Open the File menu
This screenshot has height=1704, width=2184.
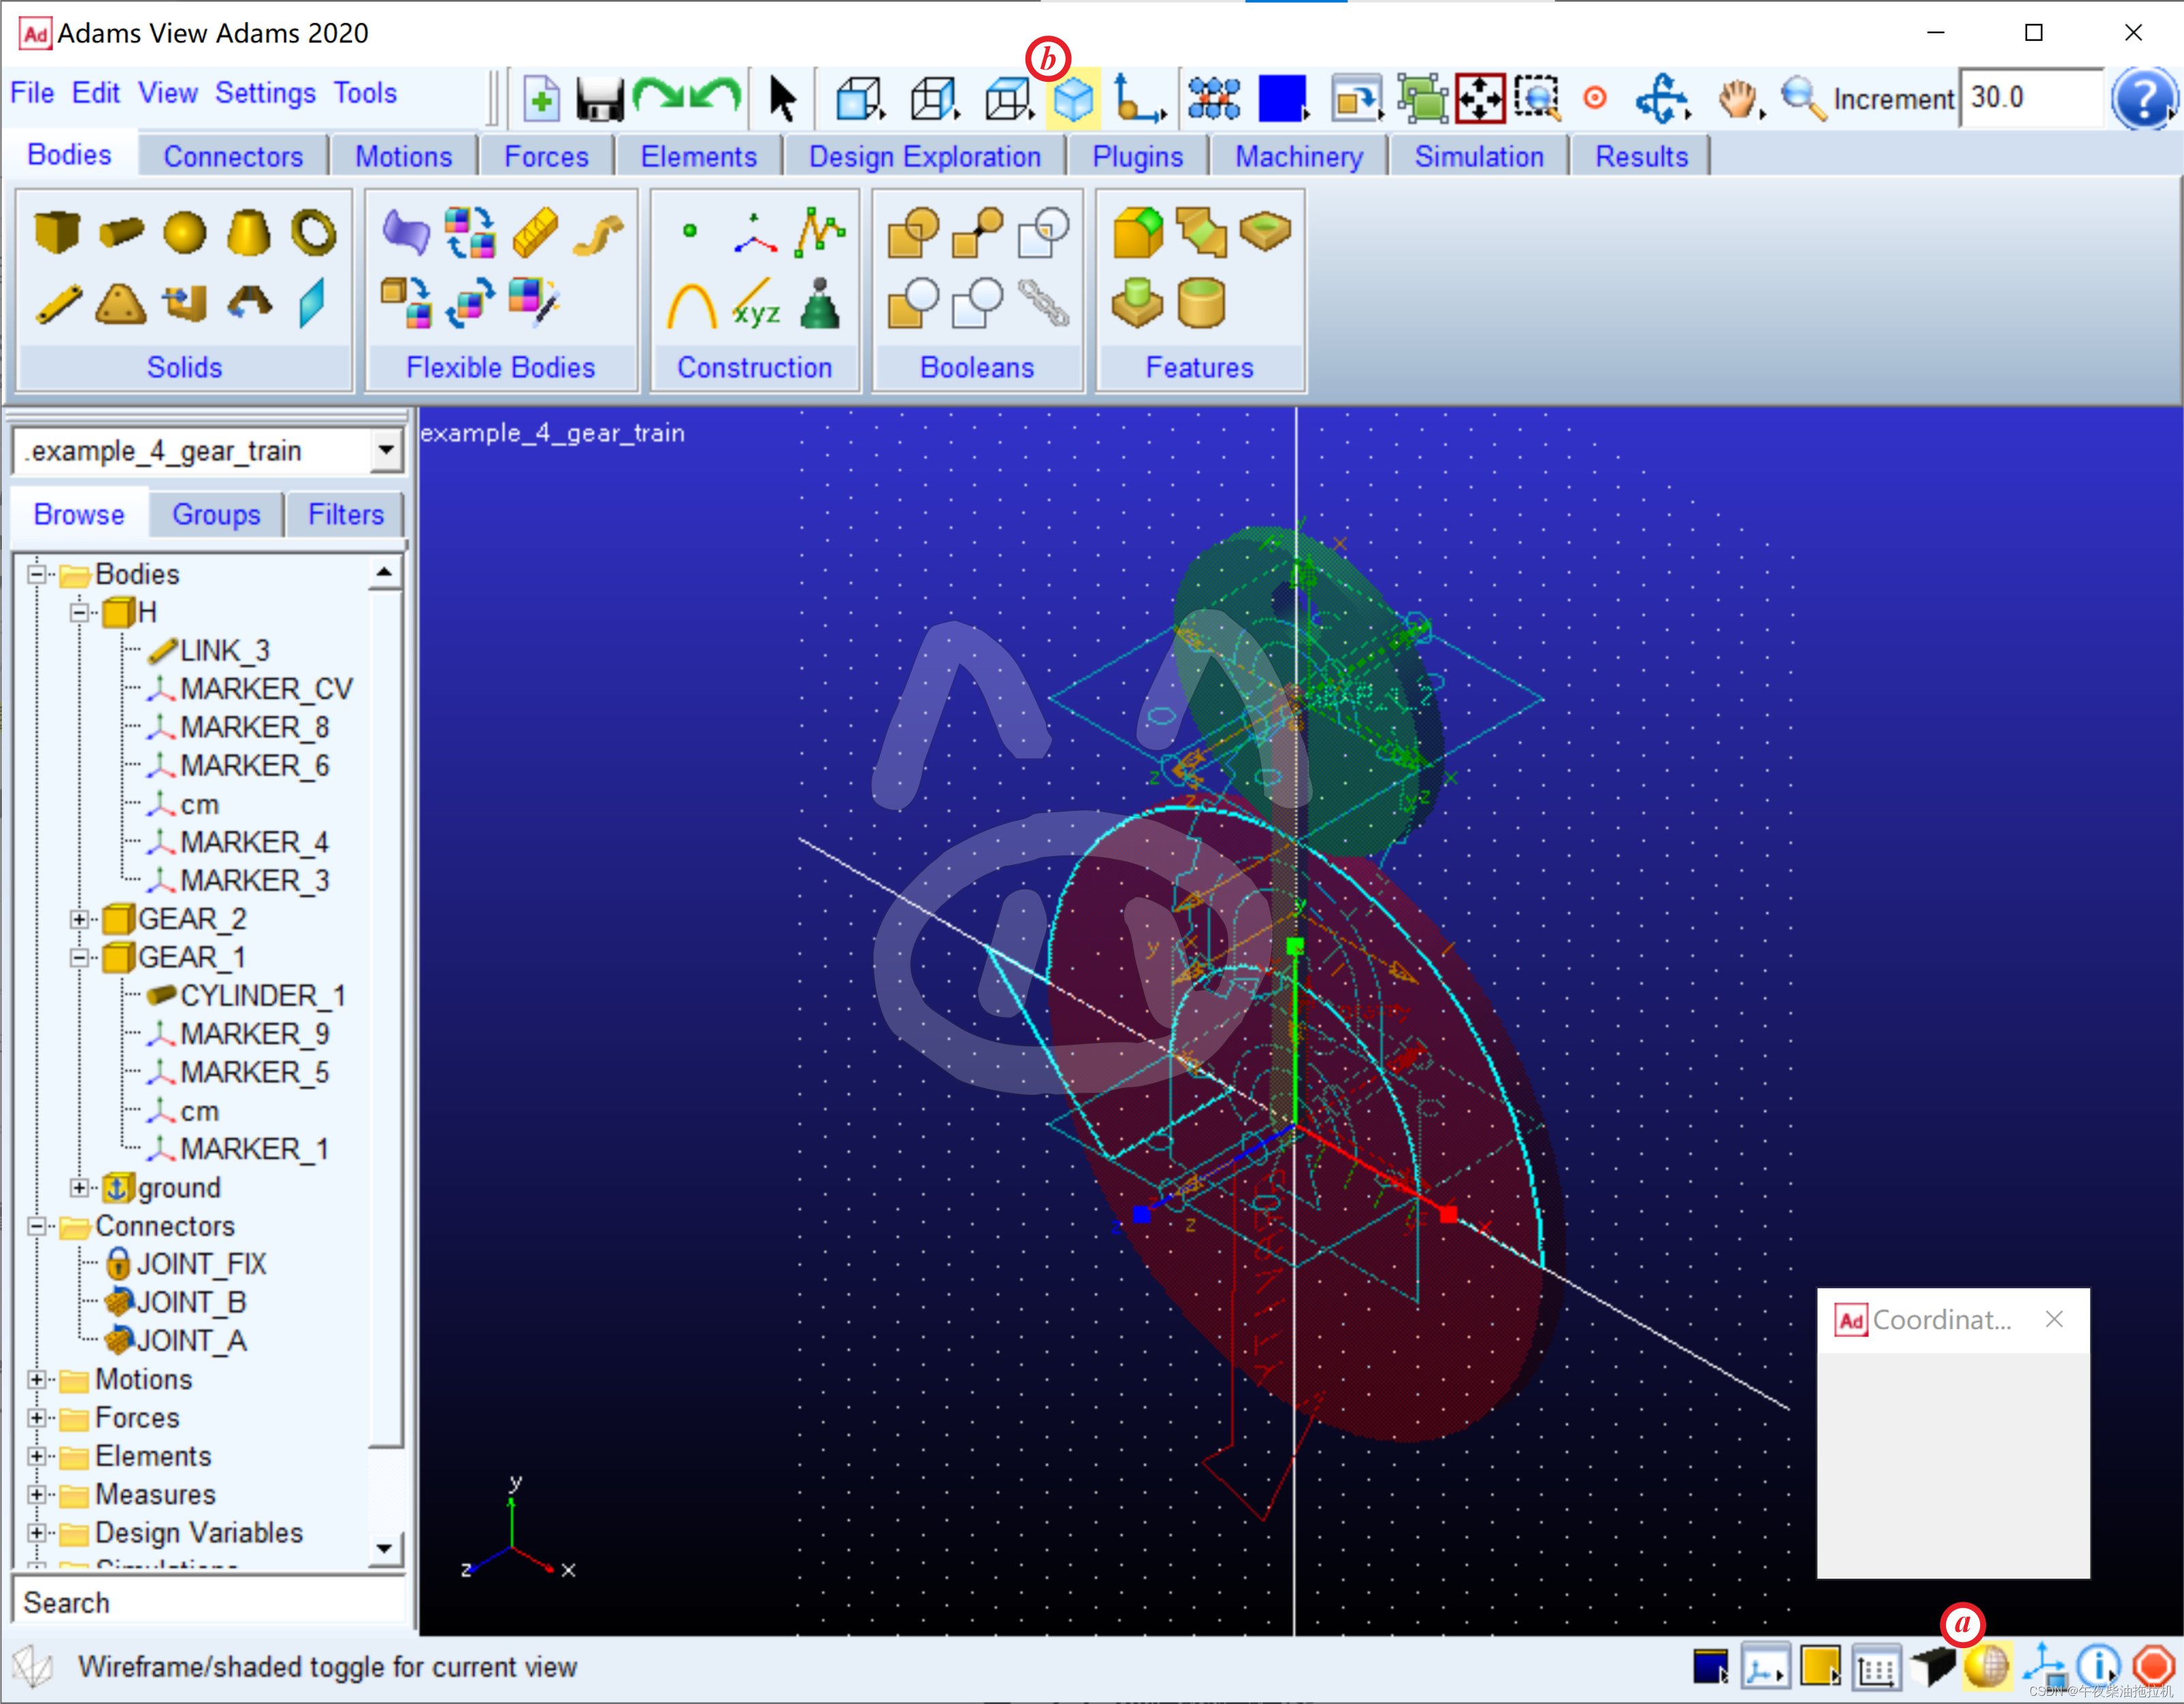click(x=32, y=93)
